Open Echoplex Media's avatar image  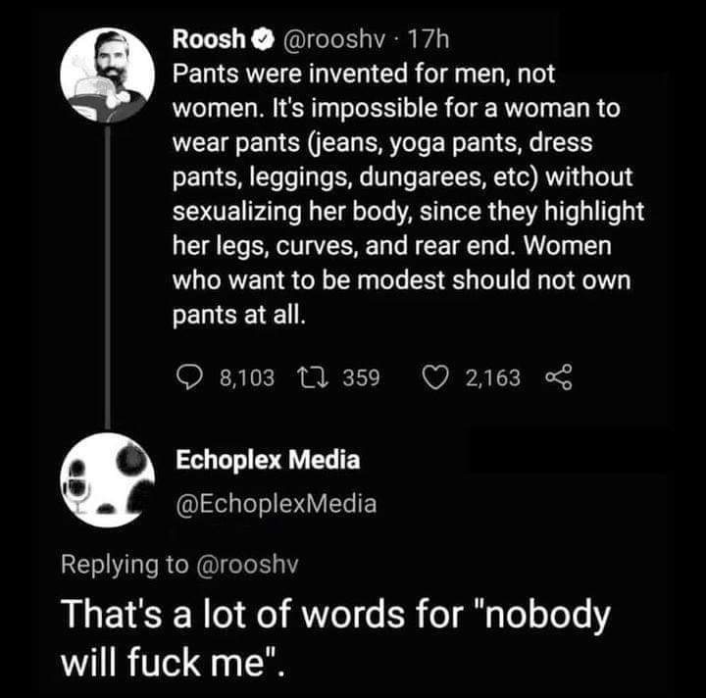[x=107, y=479]
